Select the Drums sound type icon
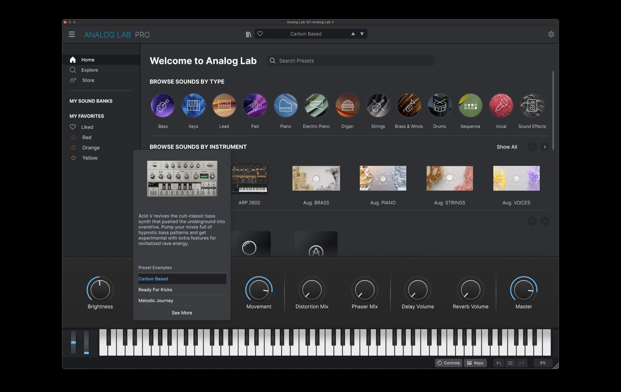Image resolution: width=621 pixels, height=392 pixels. pos(439,106)
